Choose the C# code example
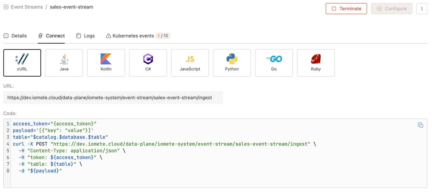432x192 pixels. pos(148,63)
